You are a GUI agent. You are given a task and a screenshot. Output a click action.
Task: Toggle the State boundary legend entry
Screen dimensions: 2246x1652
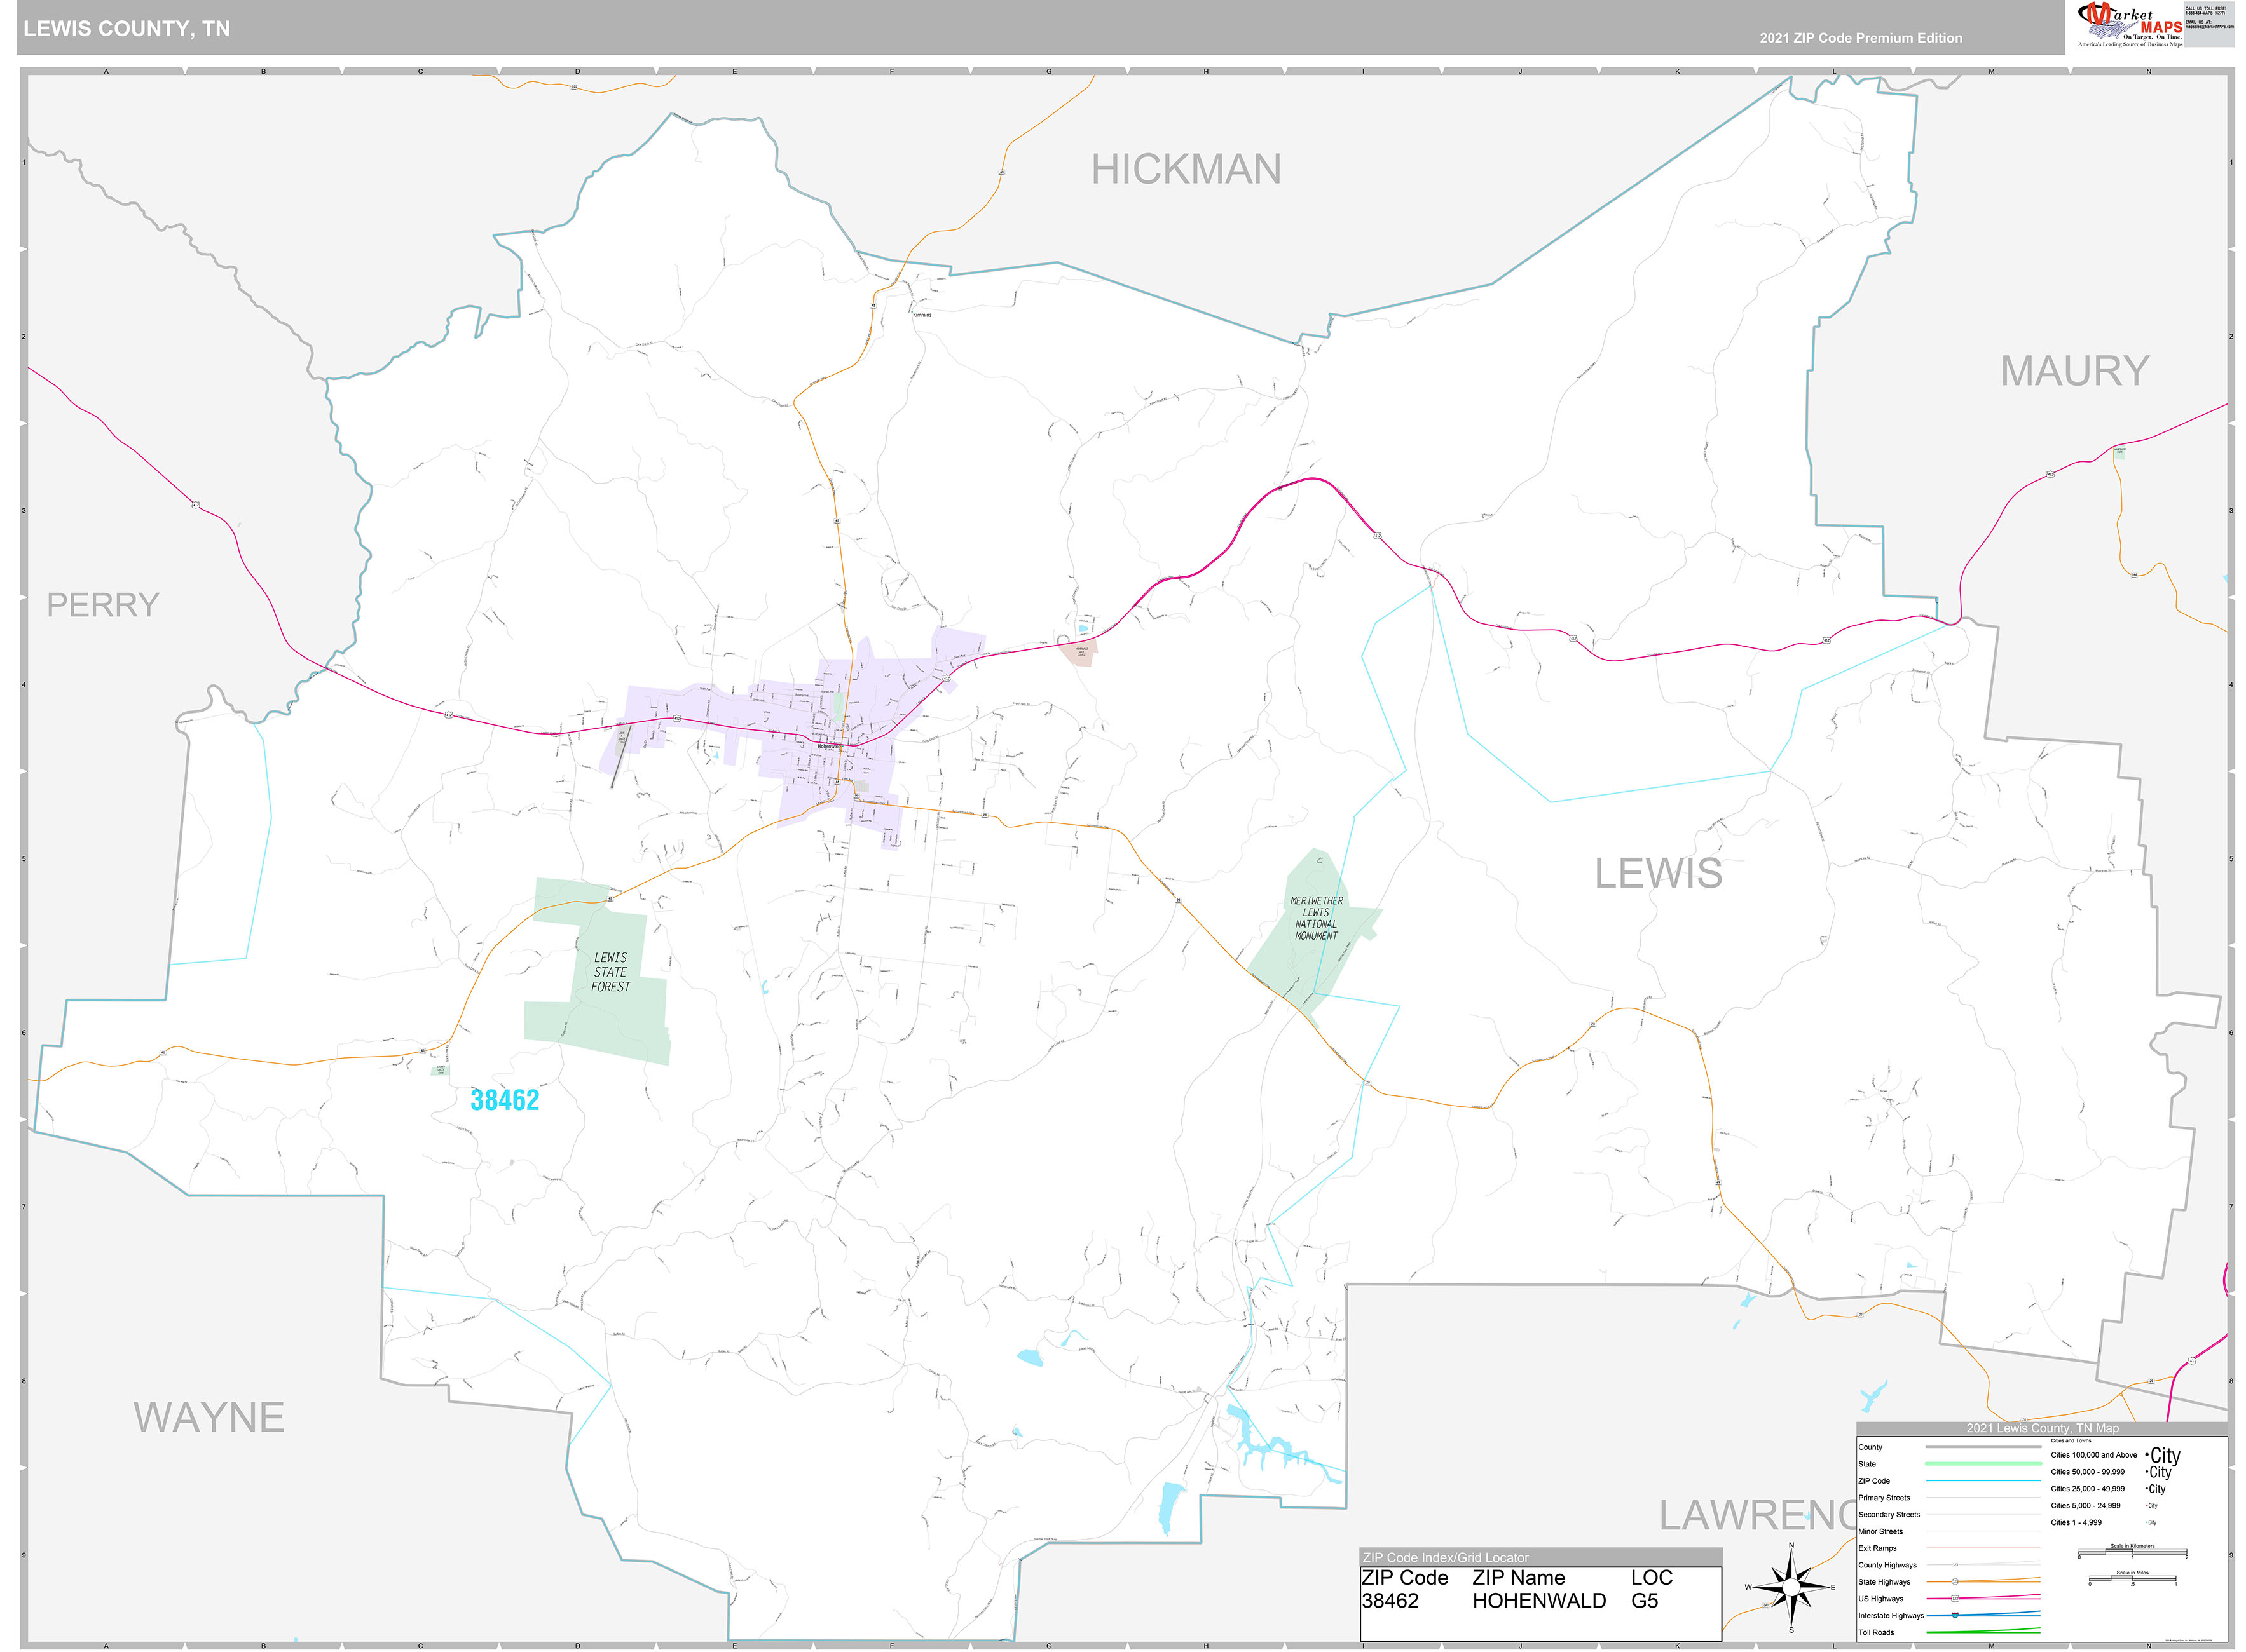pos(1983,1464)
